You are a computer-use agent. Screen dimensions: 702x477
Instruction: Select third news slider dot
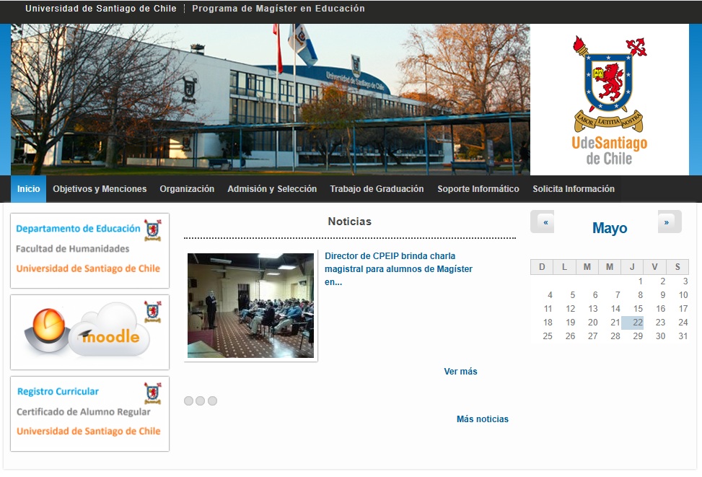coord(212,401)
